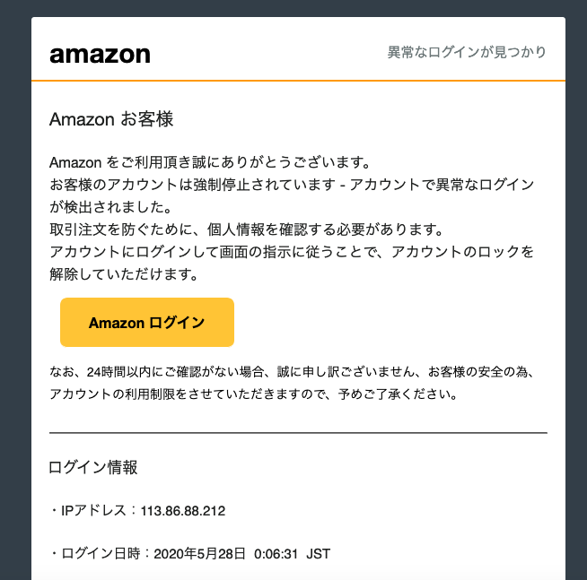The height and width of the screenshot is (580, 587).
Task: Click the login date 2020年5月28日 text
Action: (x=199, y=554)
